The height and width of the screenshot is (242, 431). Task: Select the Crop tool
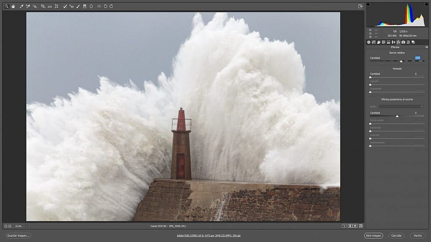[43, 6]
